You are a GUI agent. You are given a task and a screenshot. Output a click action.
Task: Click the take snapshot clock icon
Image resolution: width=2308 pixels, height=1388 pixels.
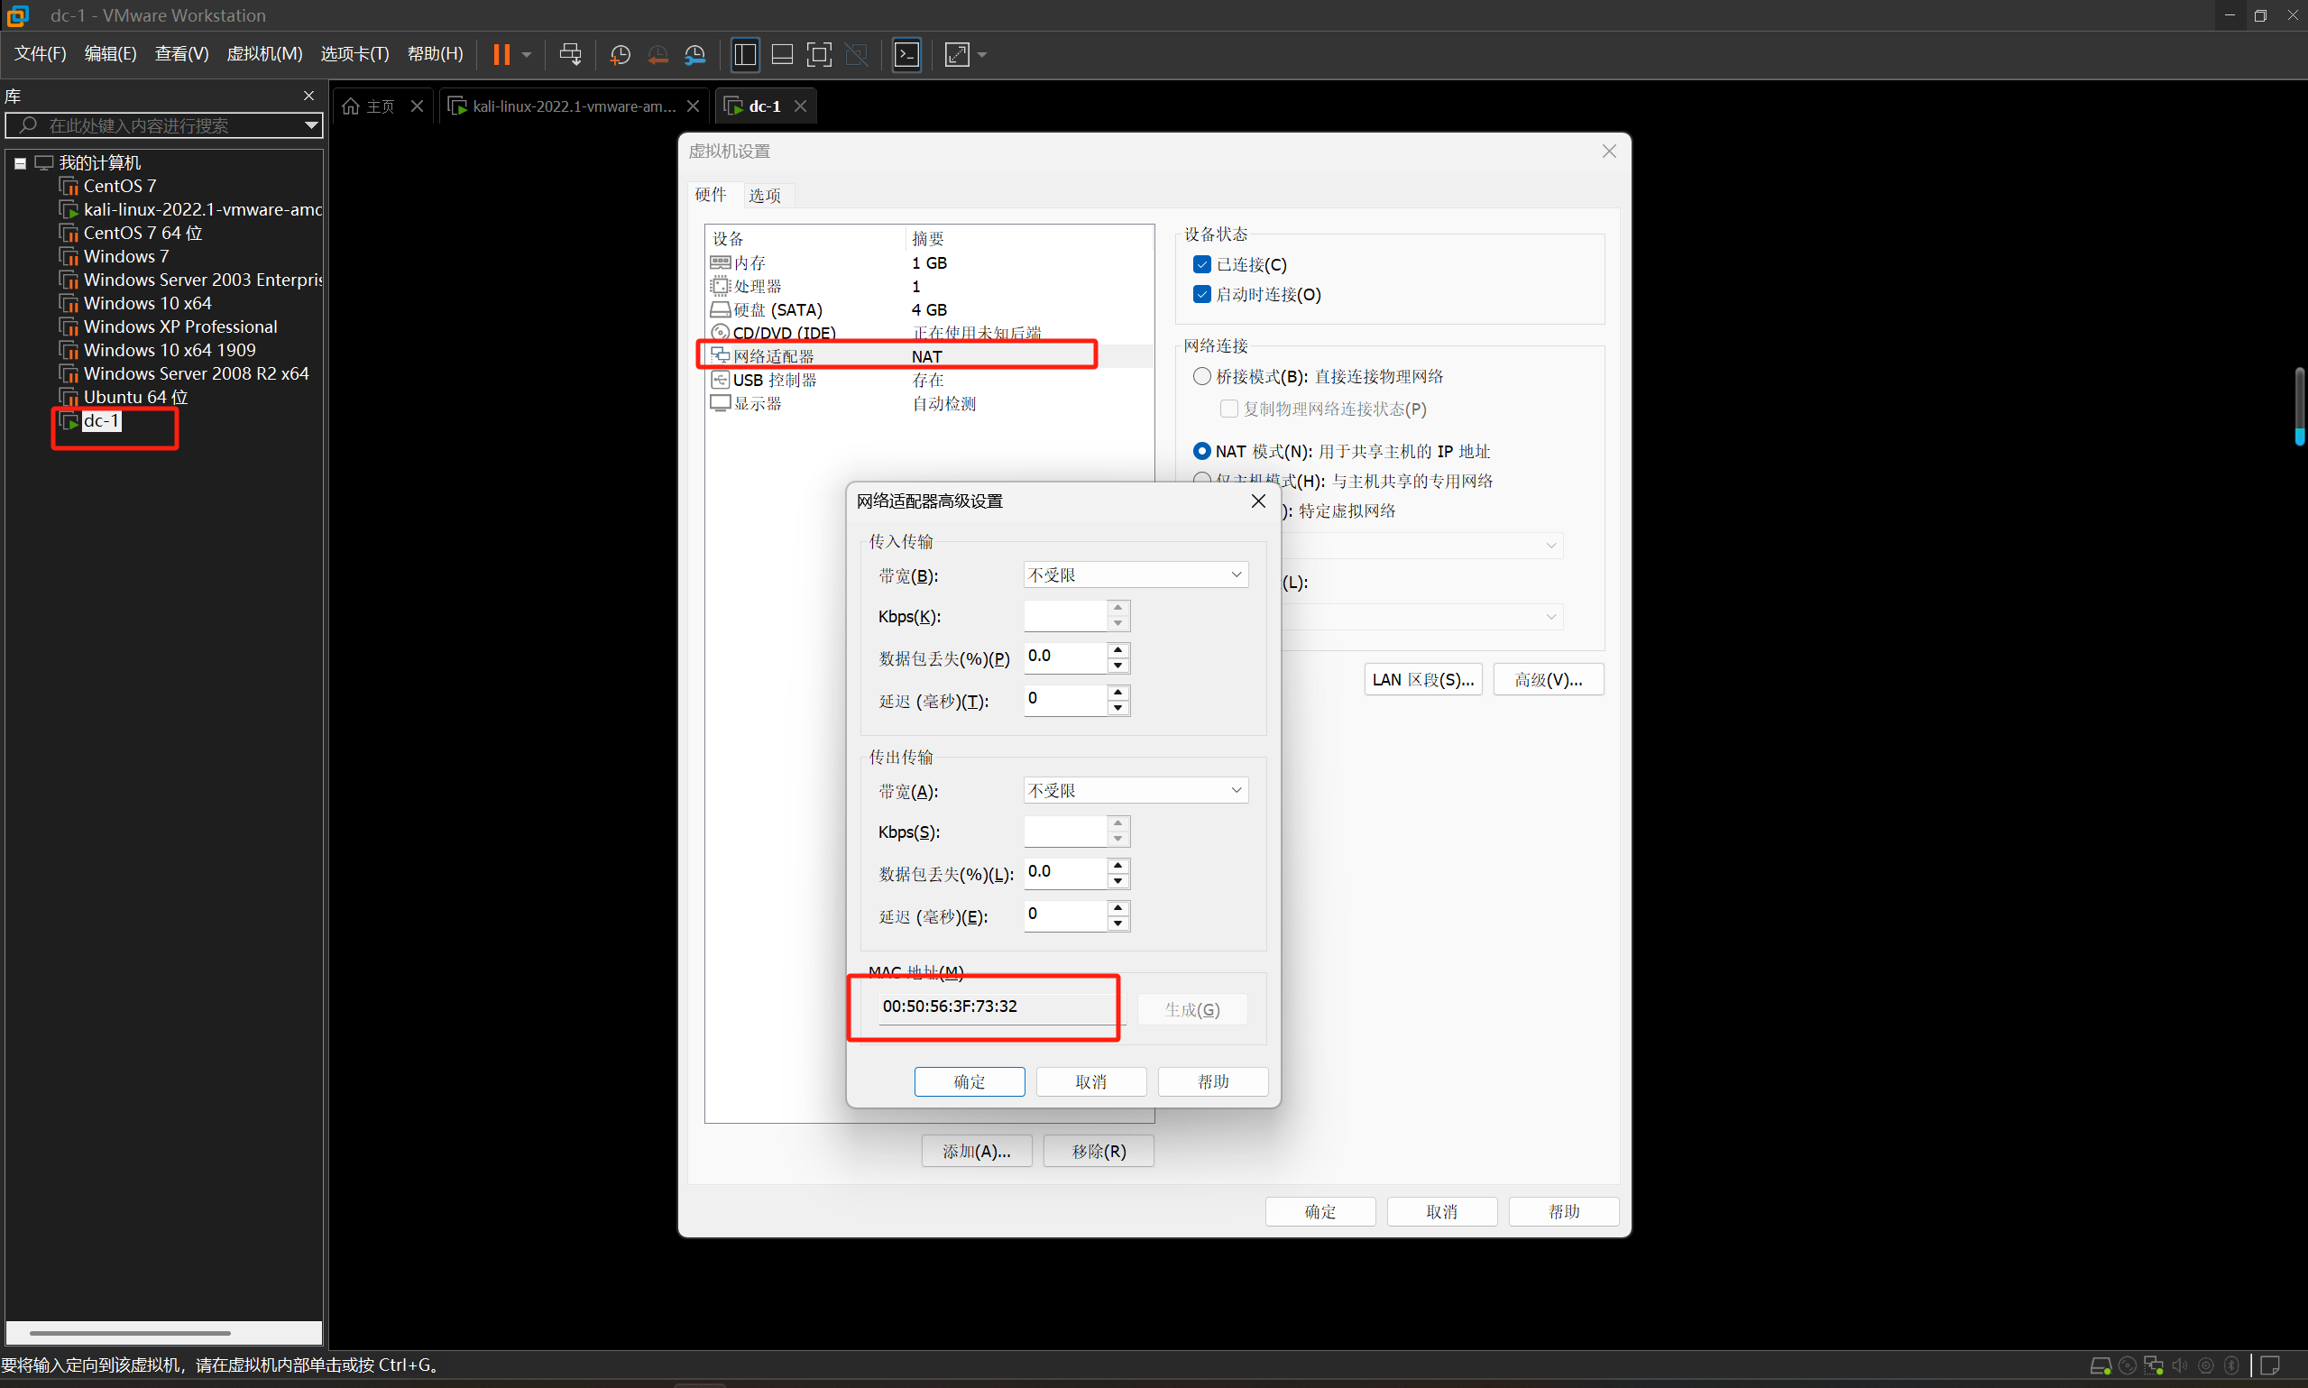tap(619, 54)
